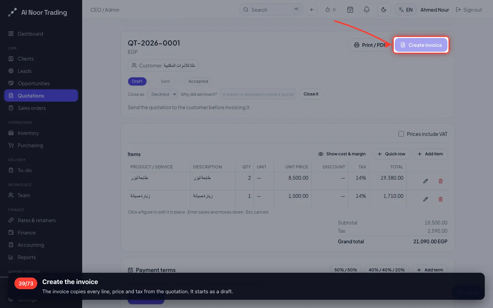Click the plus quick-add button in header
The height and width of the screenshot is (308, 493).
(312, 10)
